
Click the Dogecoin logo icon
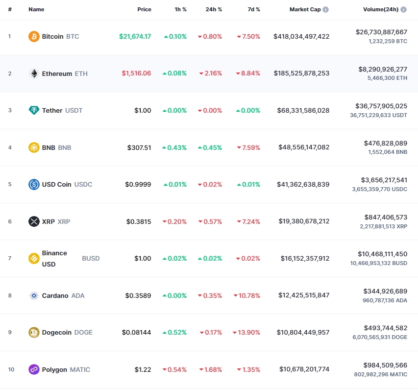pyautogui.click(x=34, y=333)
